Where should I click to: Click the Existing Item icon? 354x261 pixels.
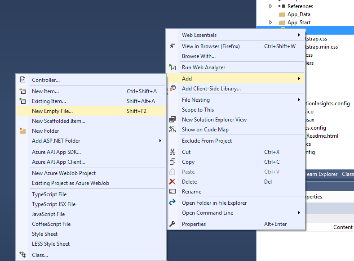coord(23,101)
